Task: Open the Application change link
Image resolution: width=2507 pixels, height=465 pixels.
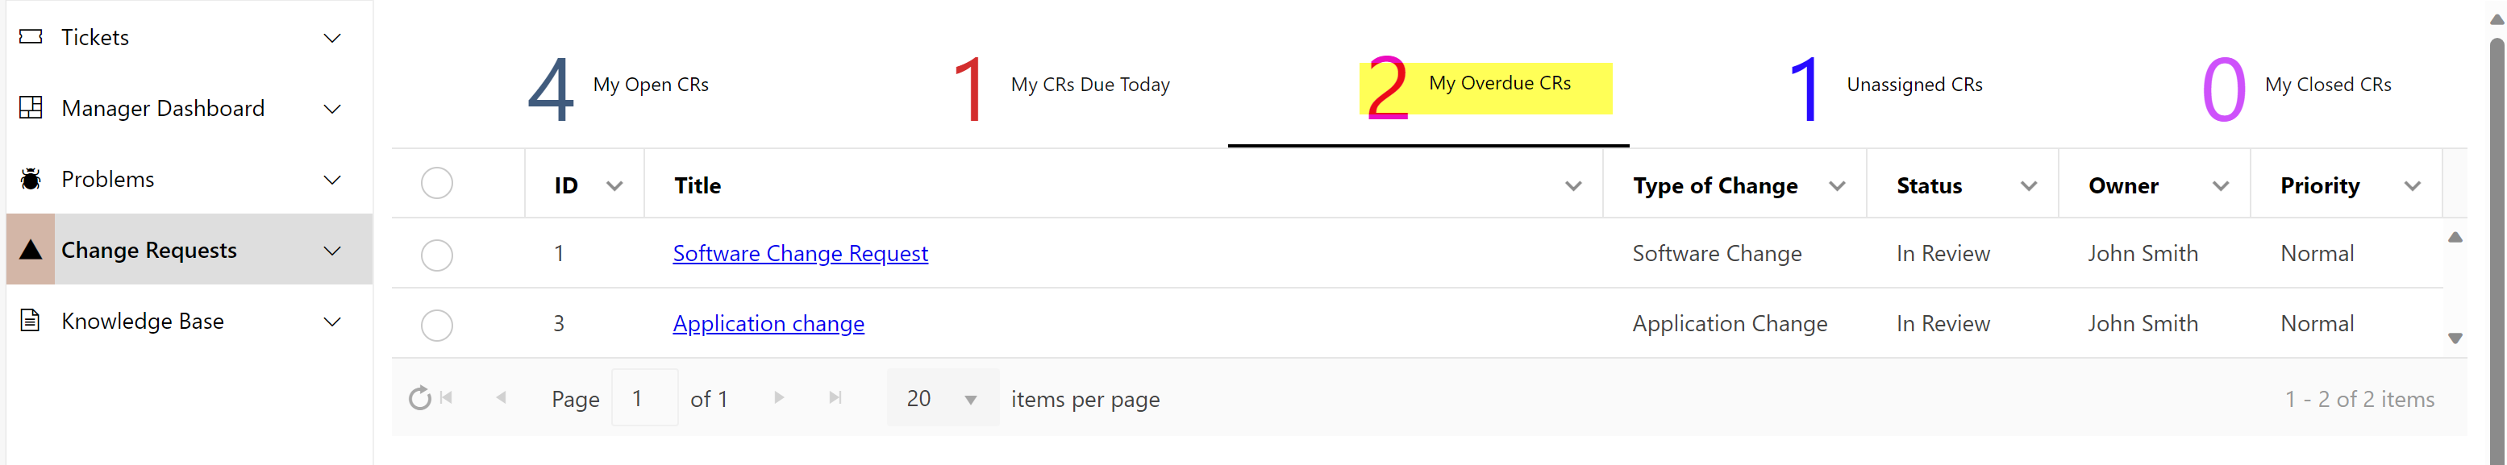Action: pos(768,324)
